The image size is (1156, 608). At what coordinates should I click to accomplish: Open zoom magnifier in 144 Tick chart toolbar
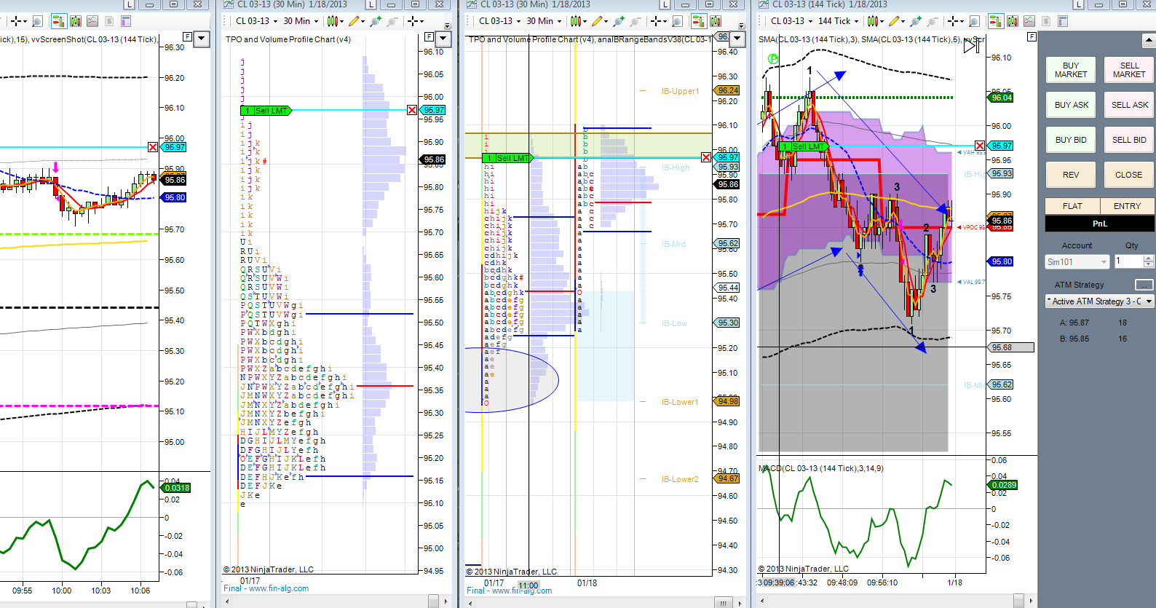(x=974, y=21)
